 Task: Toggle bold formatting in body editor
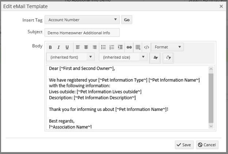[50, 47]
